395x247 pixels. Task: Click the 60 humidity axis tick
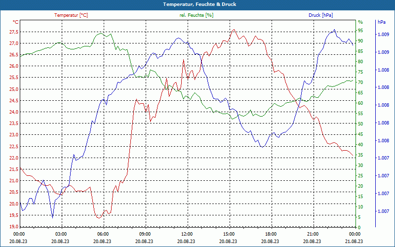360,103
